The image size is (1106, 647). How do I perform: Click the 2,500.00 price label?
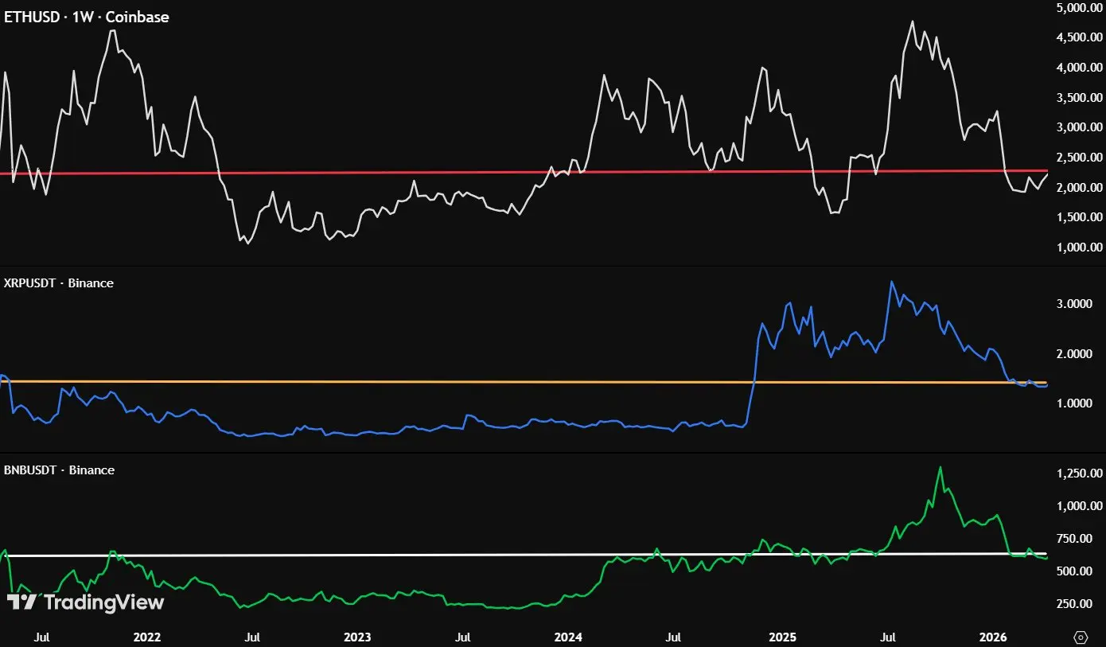point(1080,158)
